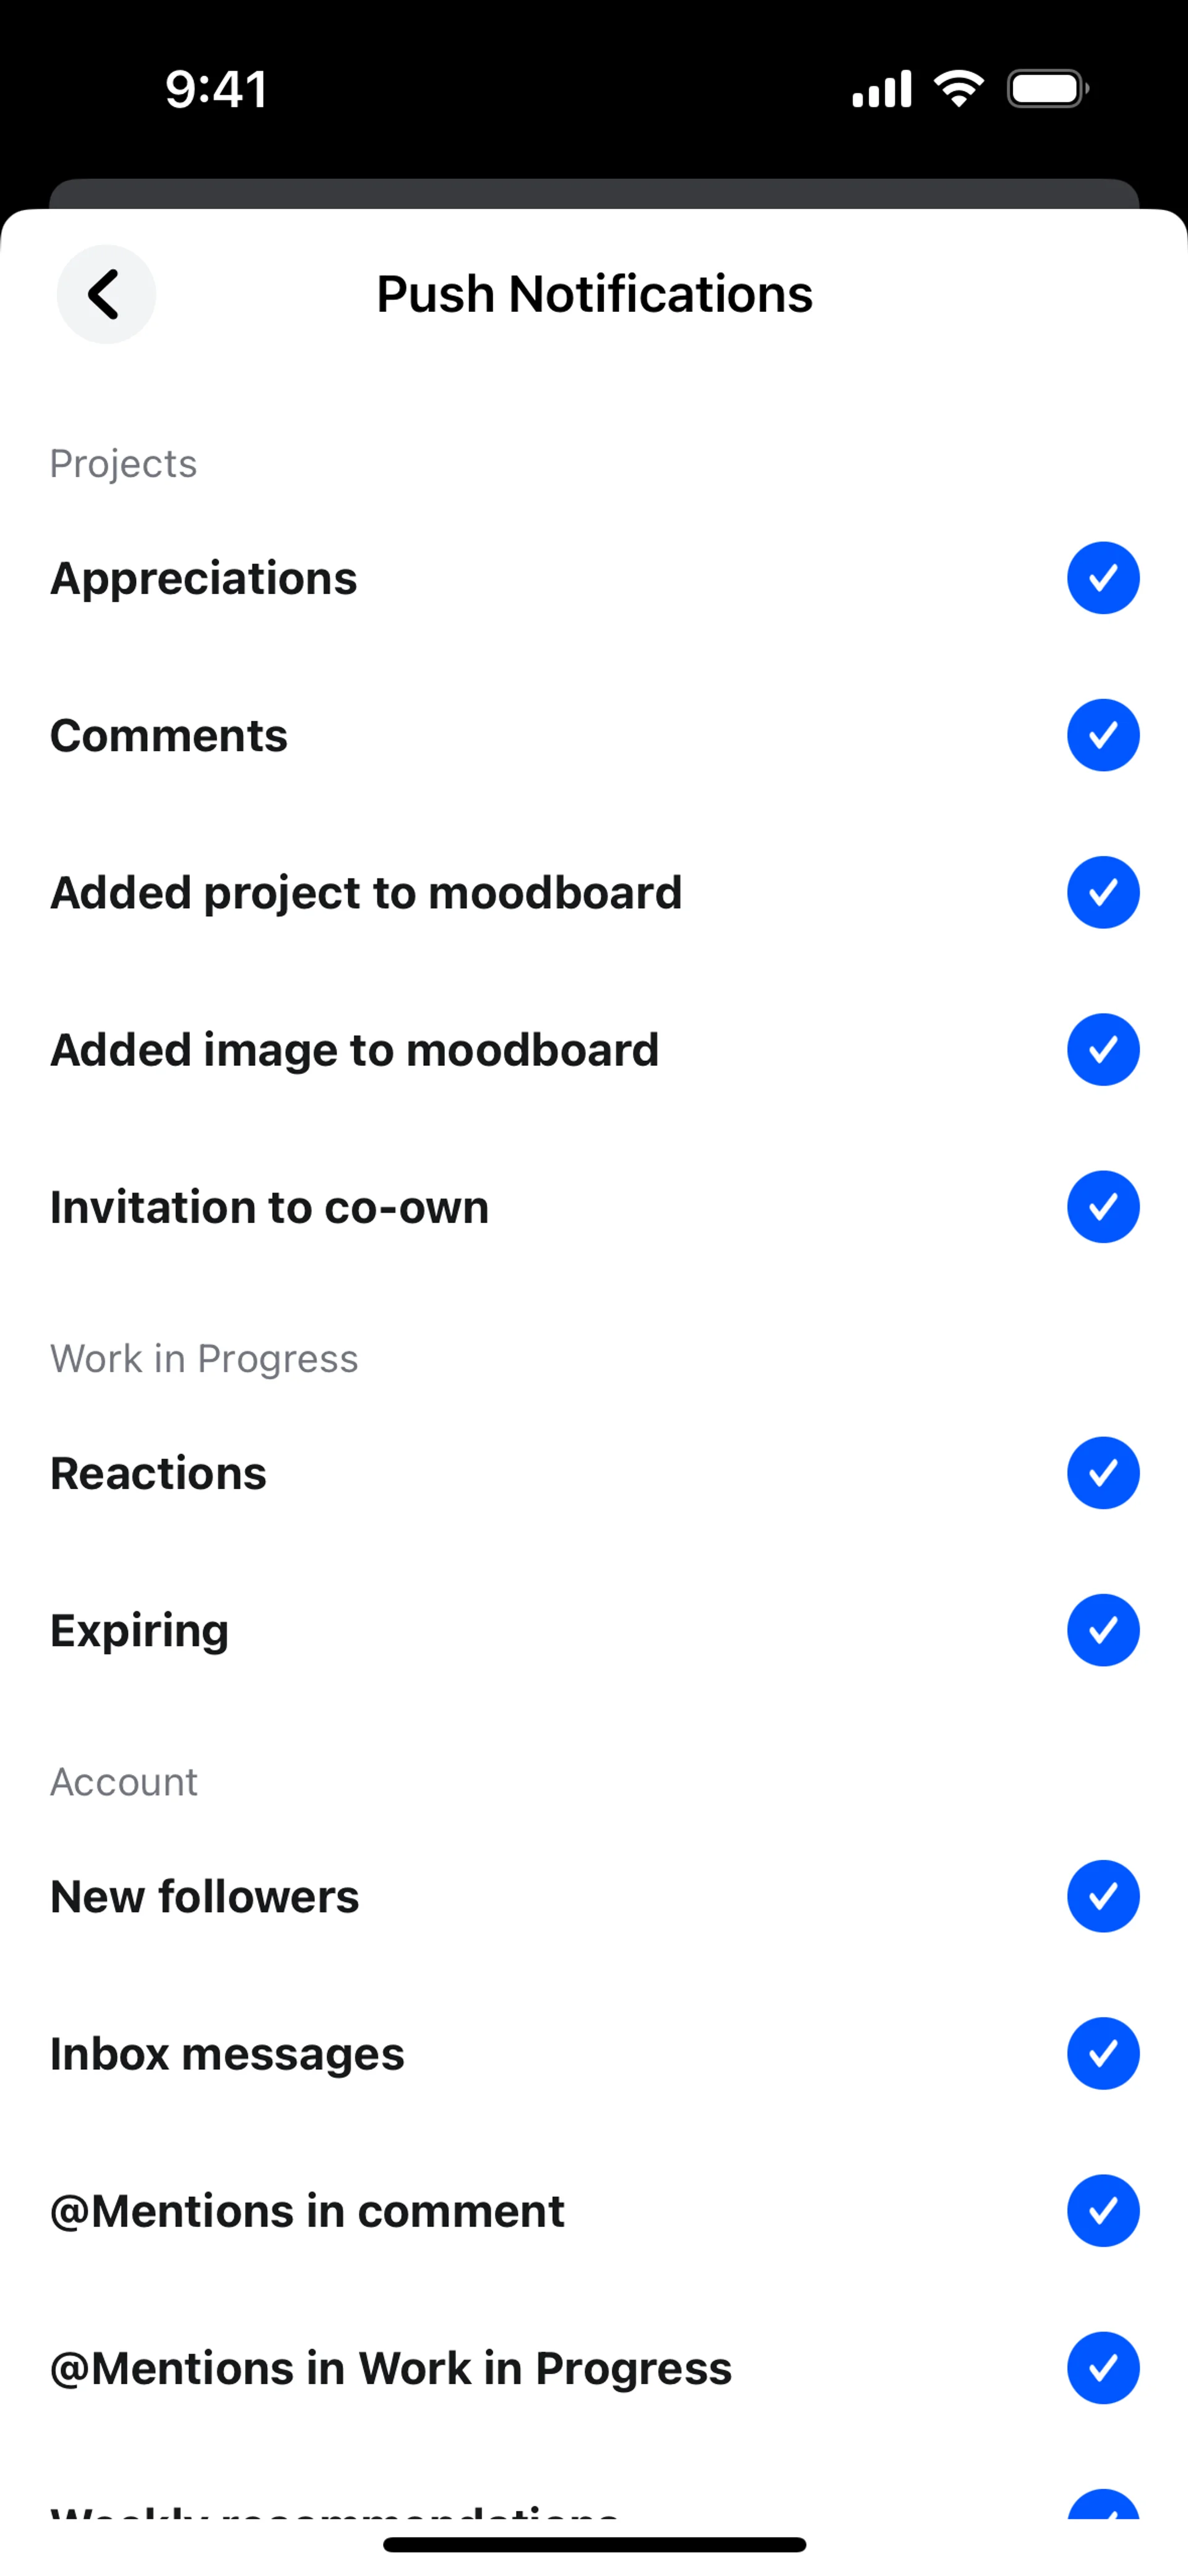This screenshot has width=1188, height=2576.
Task: Turn off Reactions notification checkmark
Action: coord(1102,1473)
